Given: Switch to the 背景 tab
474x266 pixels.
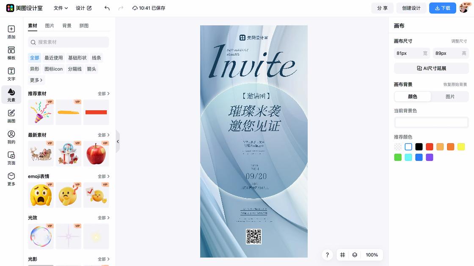Looking at the screenshot, I should (x=67, y=26).
